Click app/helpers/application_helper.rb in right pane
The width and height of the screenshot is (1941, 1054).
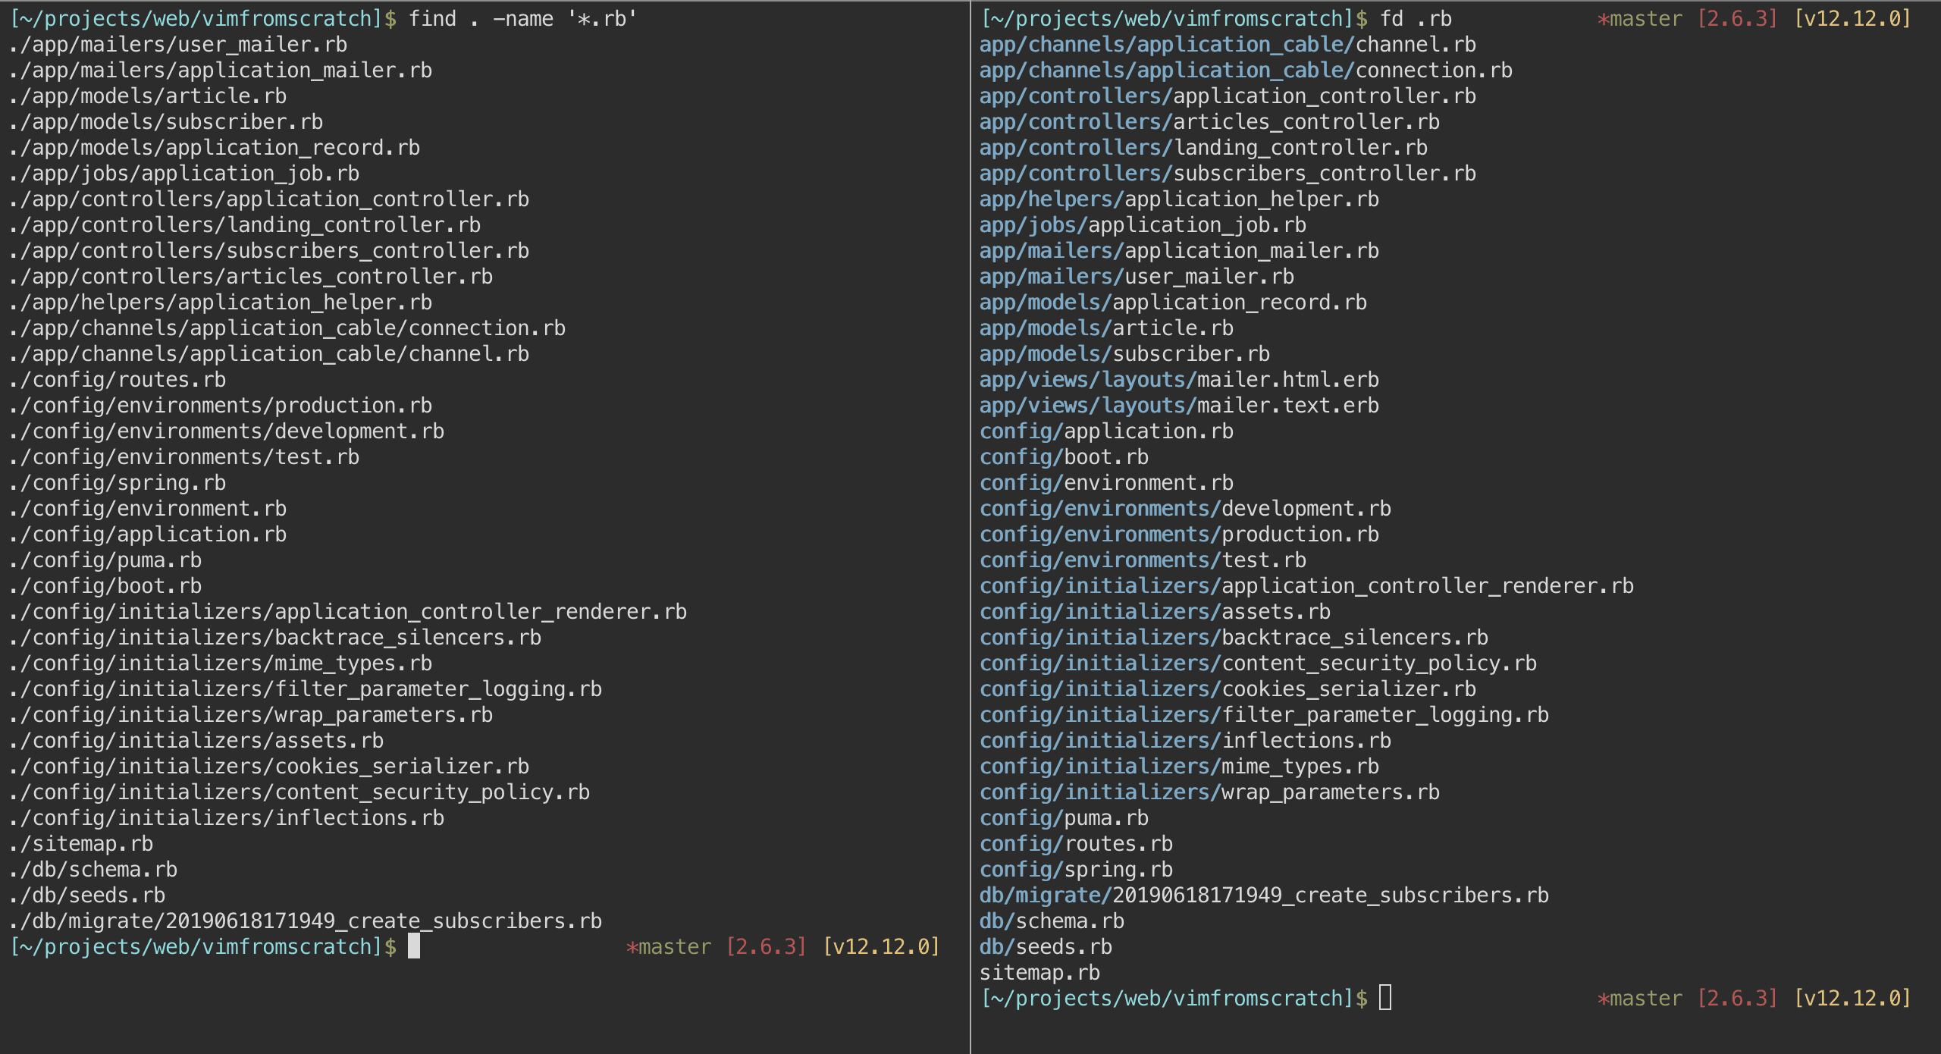[1179, 199]
